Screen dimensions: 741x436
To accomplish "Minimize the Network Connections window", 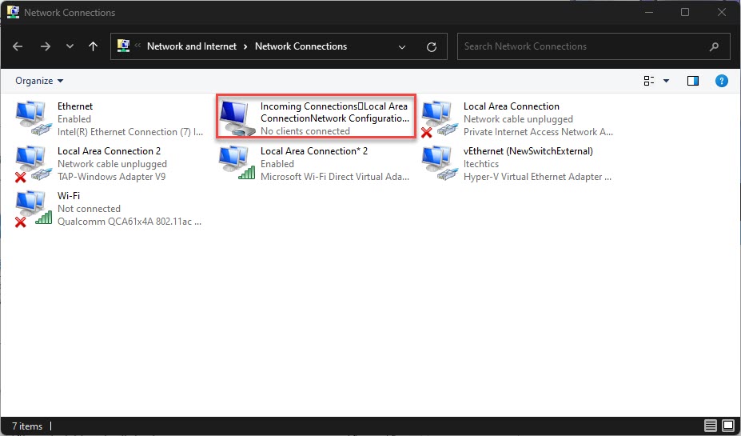I will coord(649,12).
